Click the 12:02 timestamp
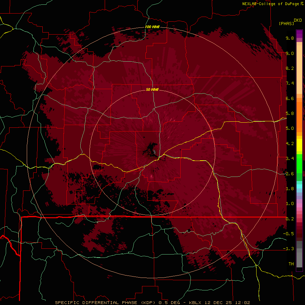The width and height of the screenshot is (305, 305). pos(243,303)
